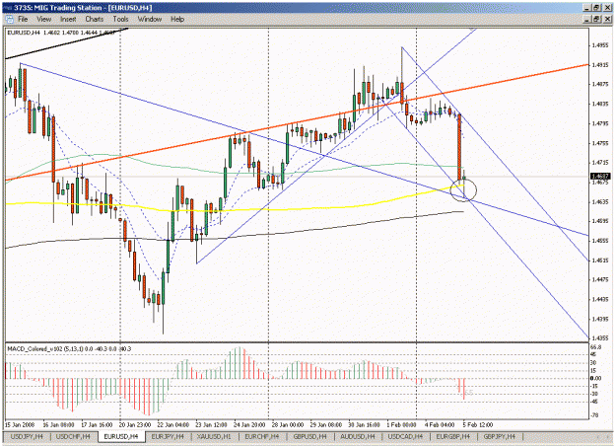Switch to the AUDUSD,H4 chart tab
Screen dimensions: 616x446
pos(358,436)
